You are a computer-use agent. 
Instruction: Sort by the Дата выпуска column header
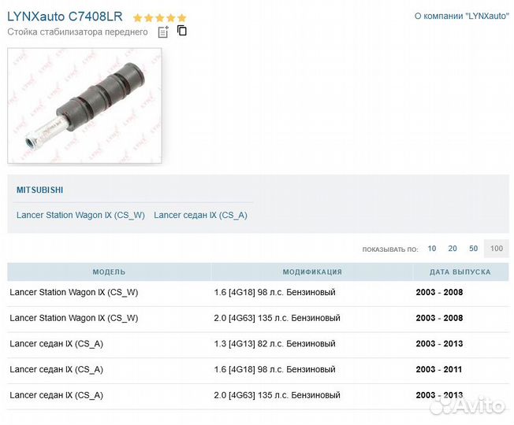(460, 272)
